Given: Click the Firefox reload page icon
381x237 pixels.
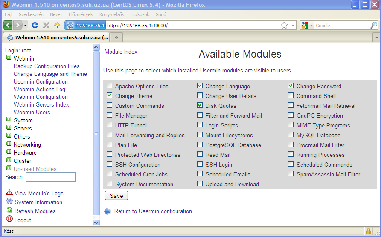Looking at the screenshot, I should click(x=35, y=25).
